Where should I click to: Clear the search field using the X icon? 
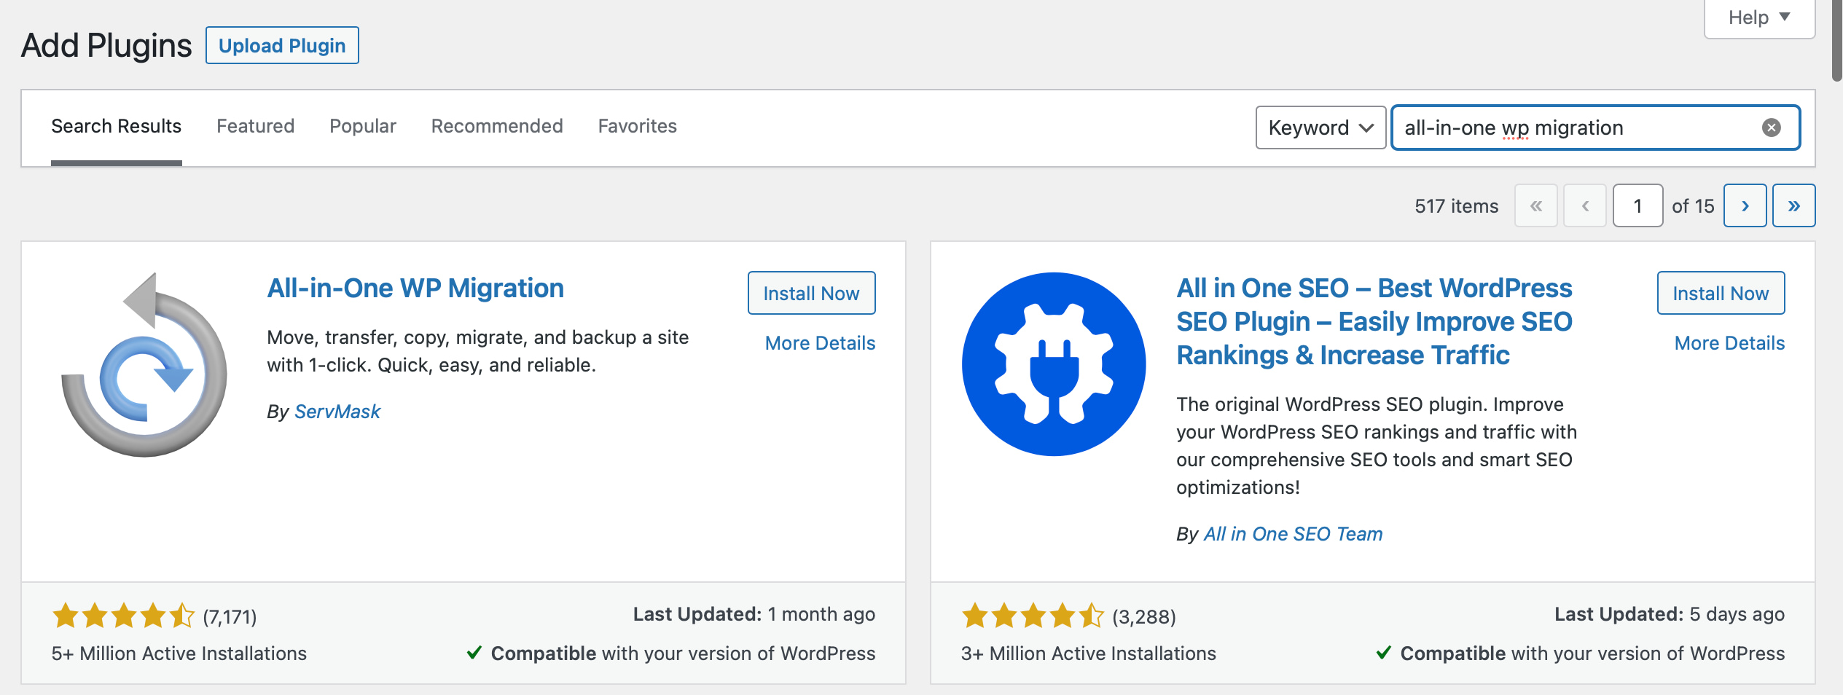tap(1772, 127)
